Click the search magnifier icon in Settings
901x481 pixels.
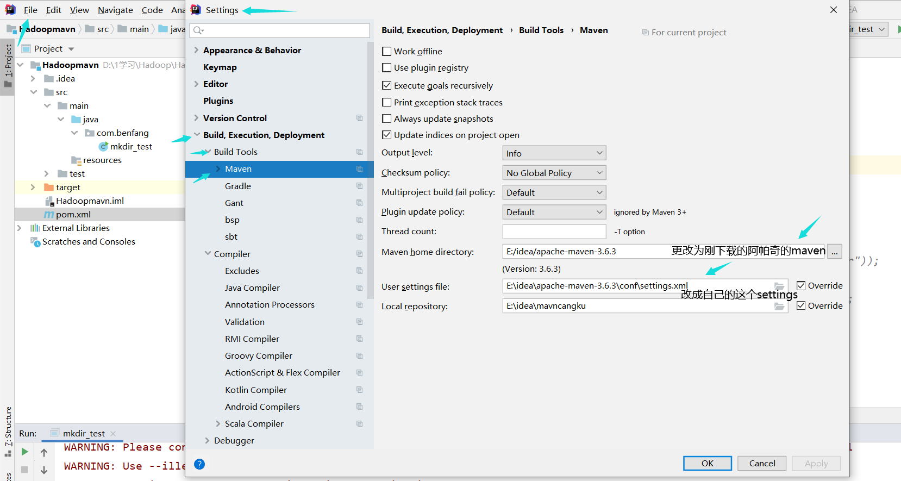tap(198, 30)
